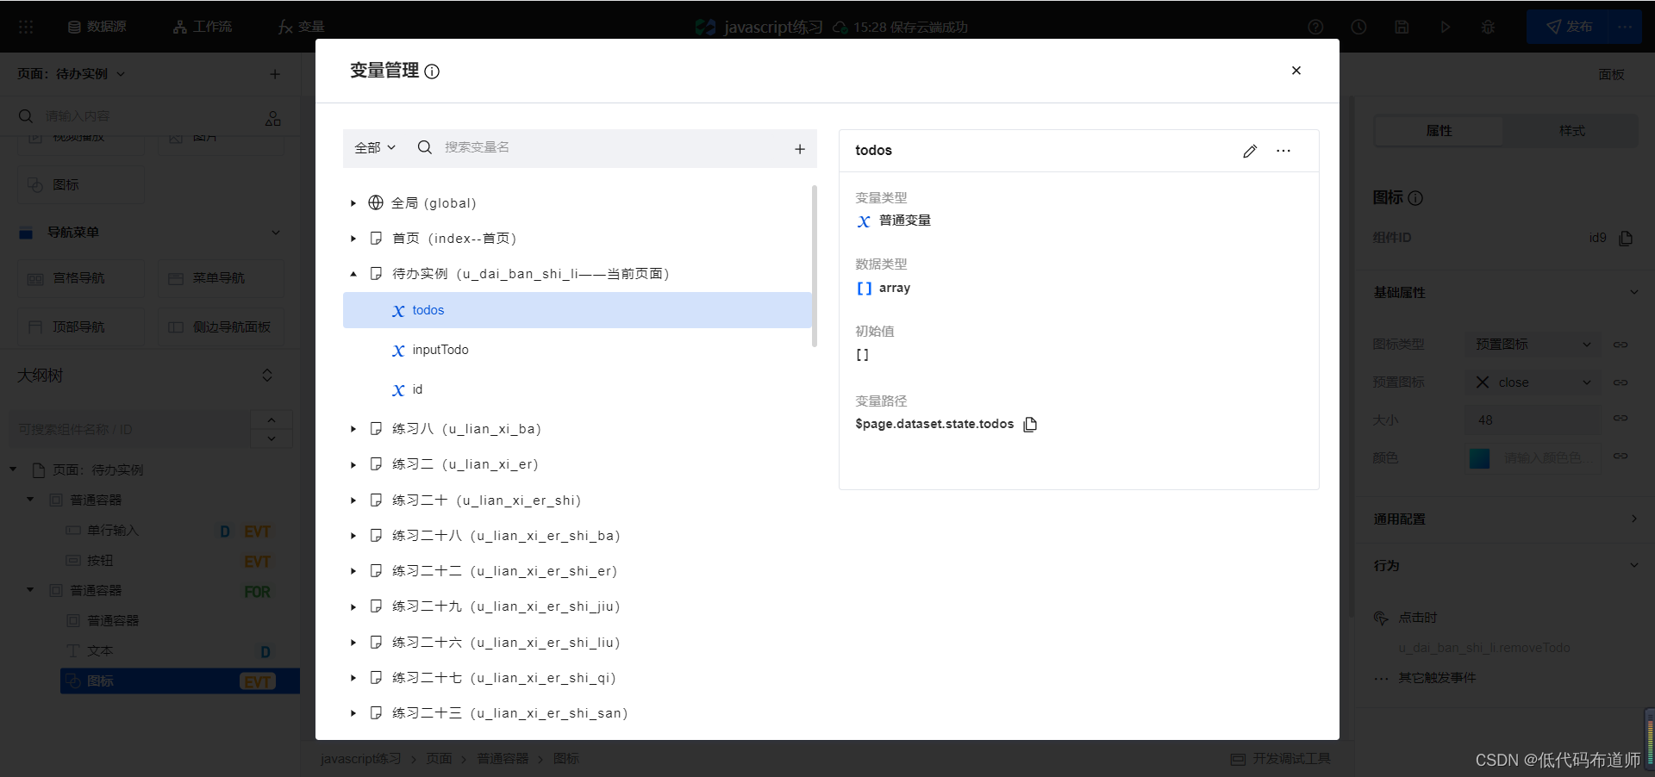Collapse the 导航菜单 section

(276, 233)
